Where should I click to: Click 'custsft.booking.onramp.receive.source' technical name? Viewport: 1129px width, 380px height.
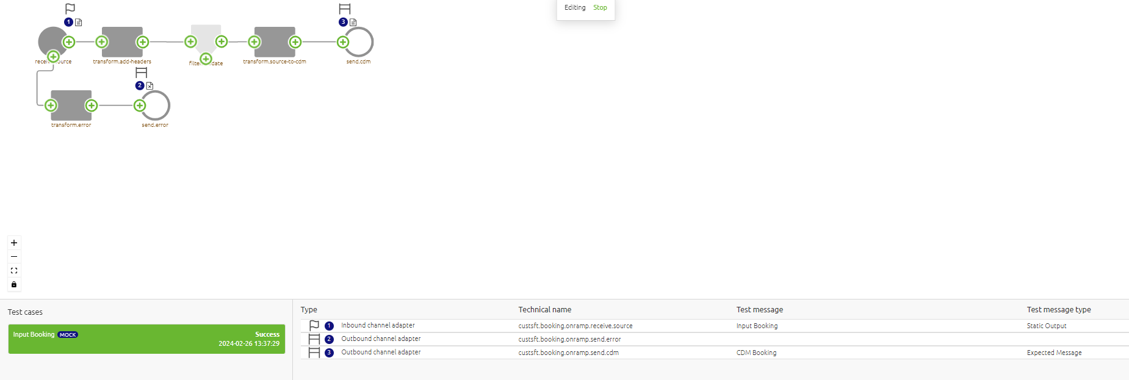point(575,326)
